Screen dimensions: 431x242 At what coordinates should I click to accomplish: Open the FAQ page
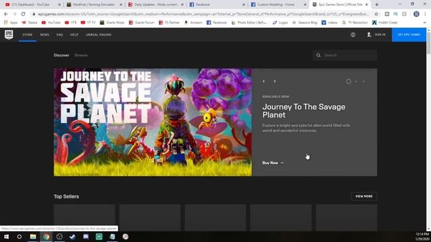click(60, 35)
